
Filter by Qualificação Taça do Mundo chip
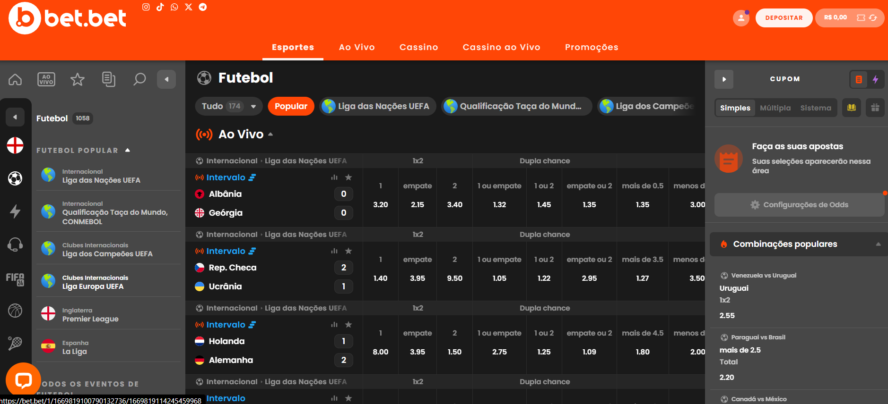point(516,106)
